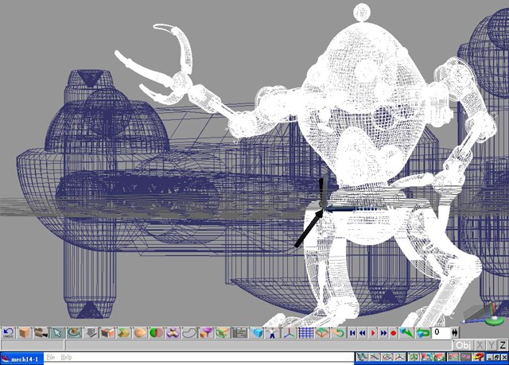Toggle the Z axis button
Image resolution: width=509 pixels, height=365 pixels.
click(x=501, y=345)
